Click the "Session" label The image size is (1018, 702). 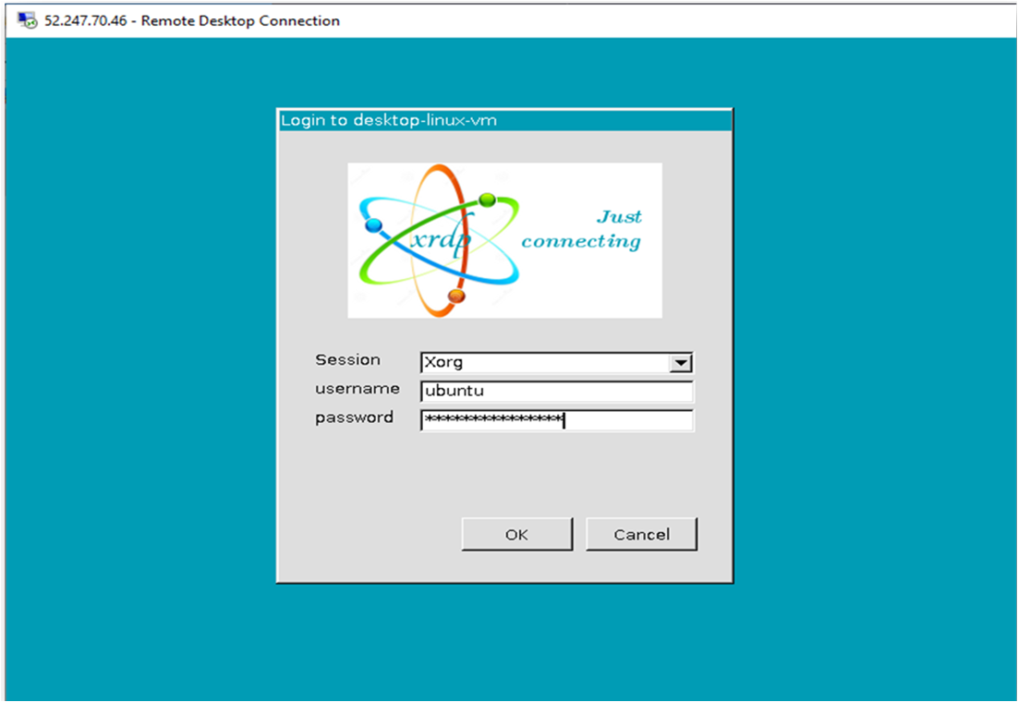347,359
